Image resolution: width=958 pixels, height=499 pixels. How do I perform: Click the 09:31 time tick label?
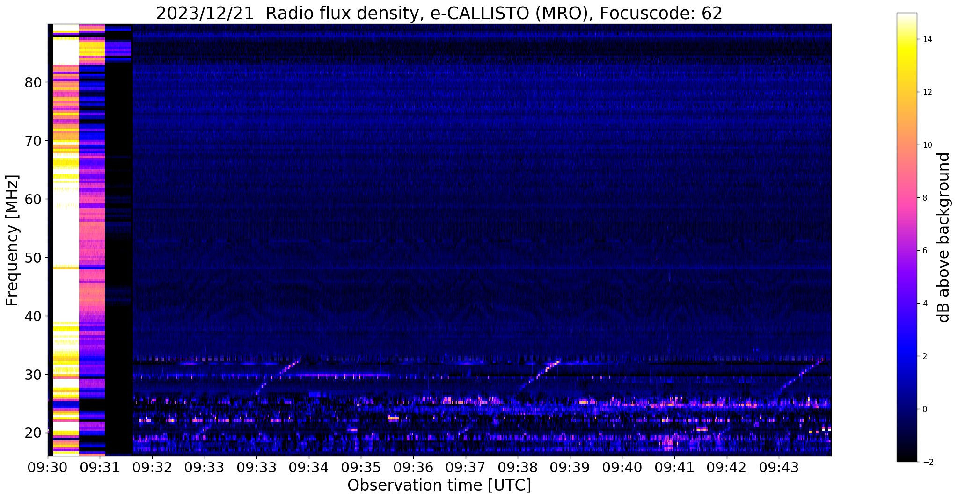click(x=100, y=467)
